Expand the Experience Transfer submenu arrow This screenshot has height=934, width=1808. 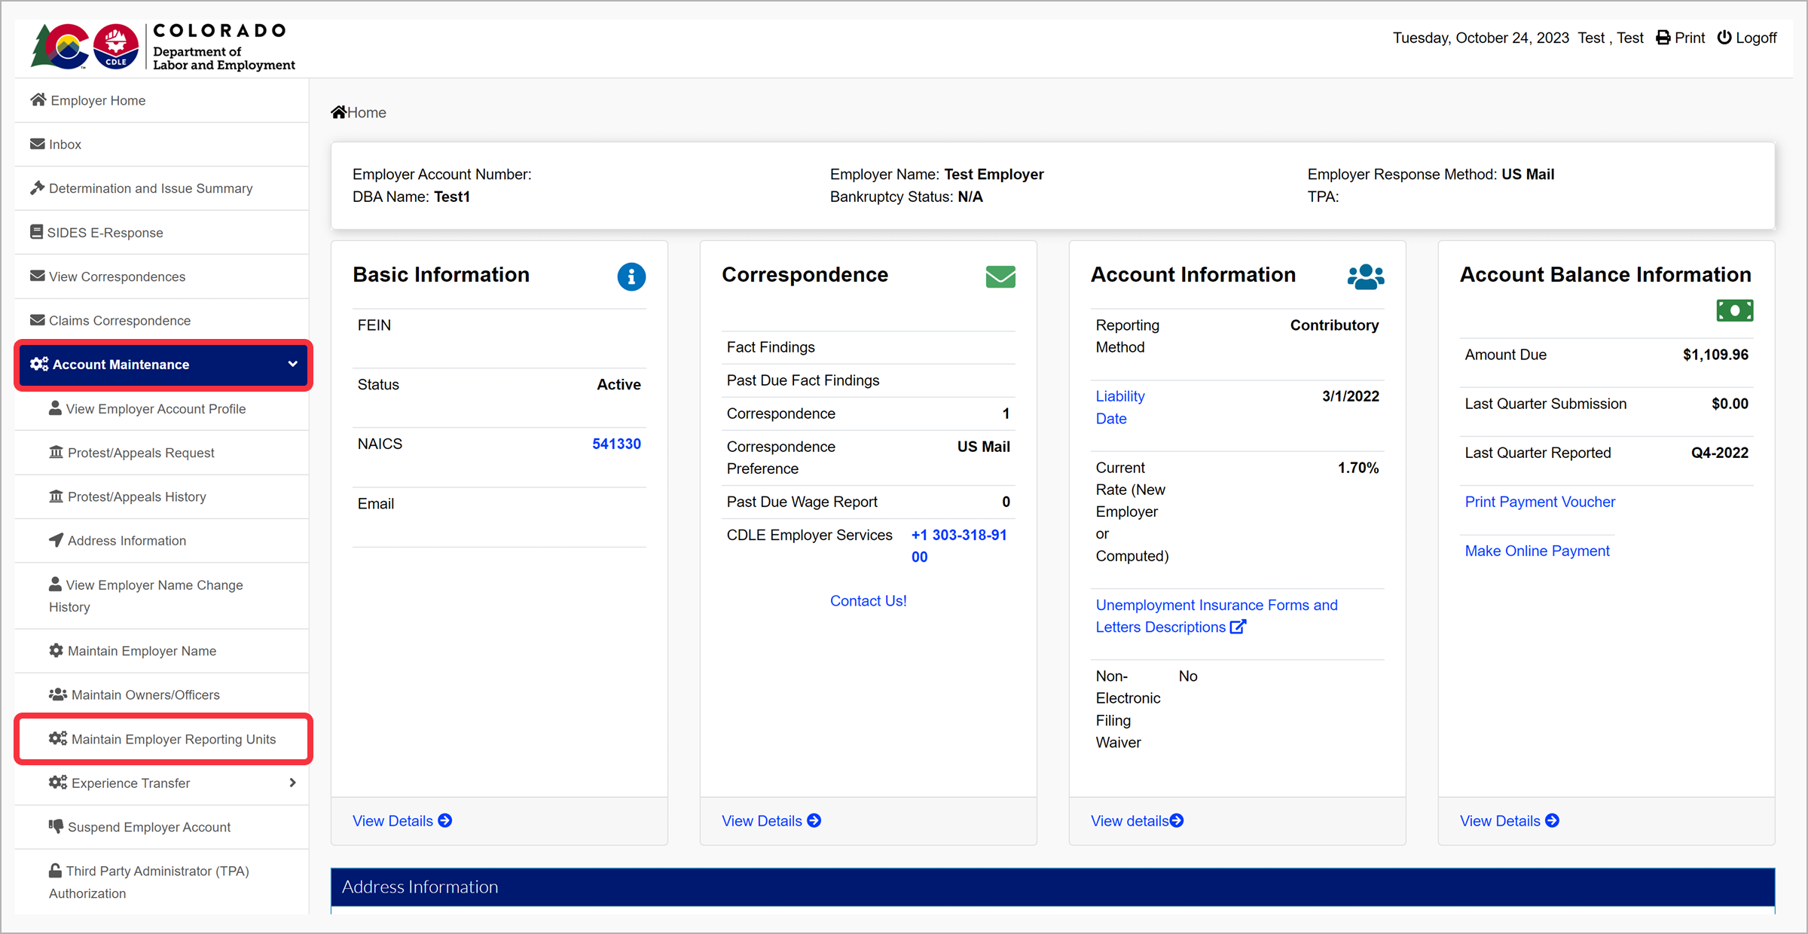pyautogui.click(x=292, y=783)
